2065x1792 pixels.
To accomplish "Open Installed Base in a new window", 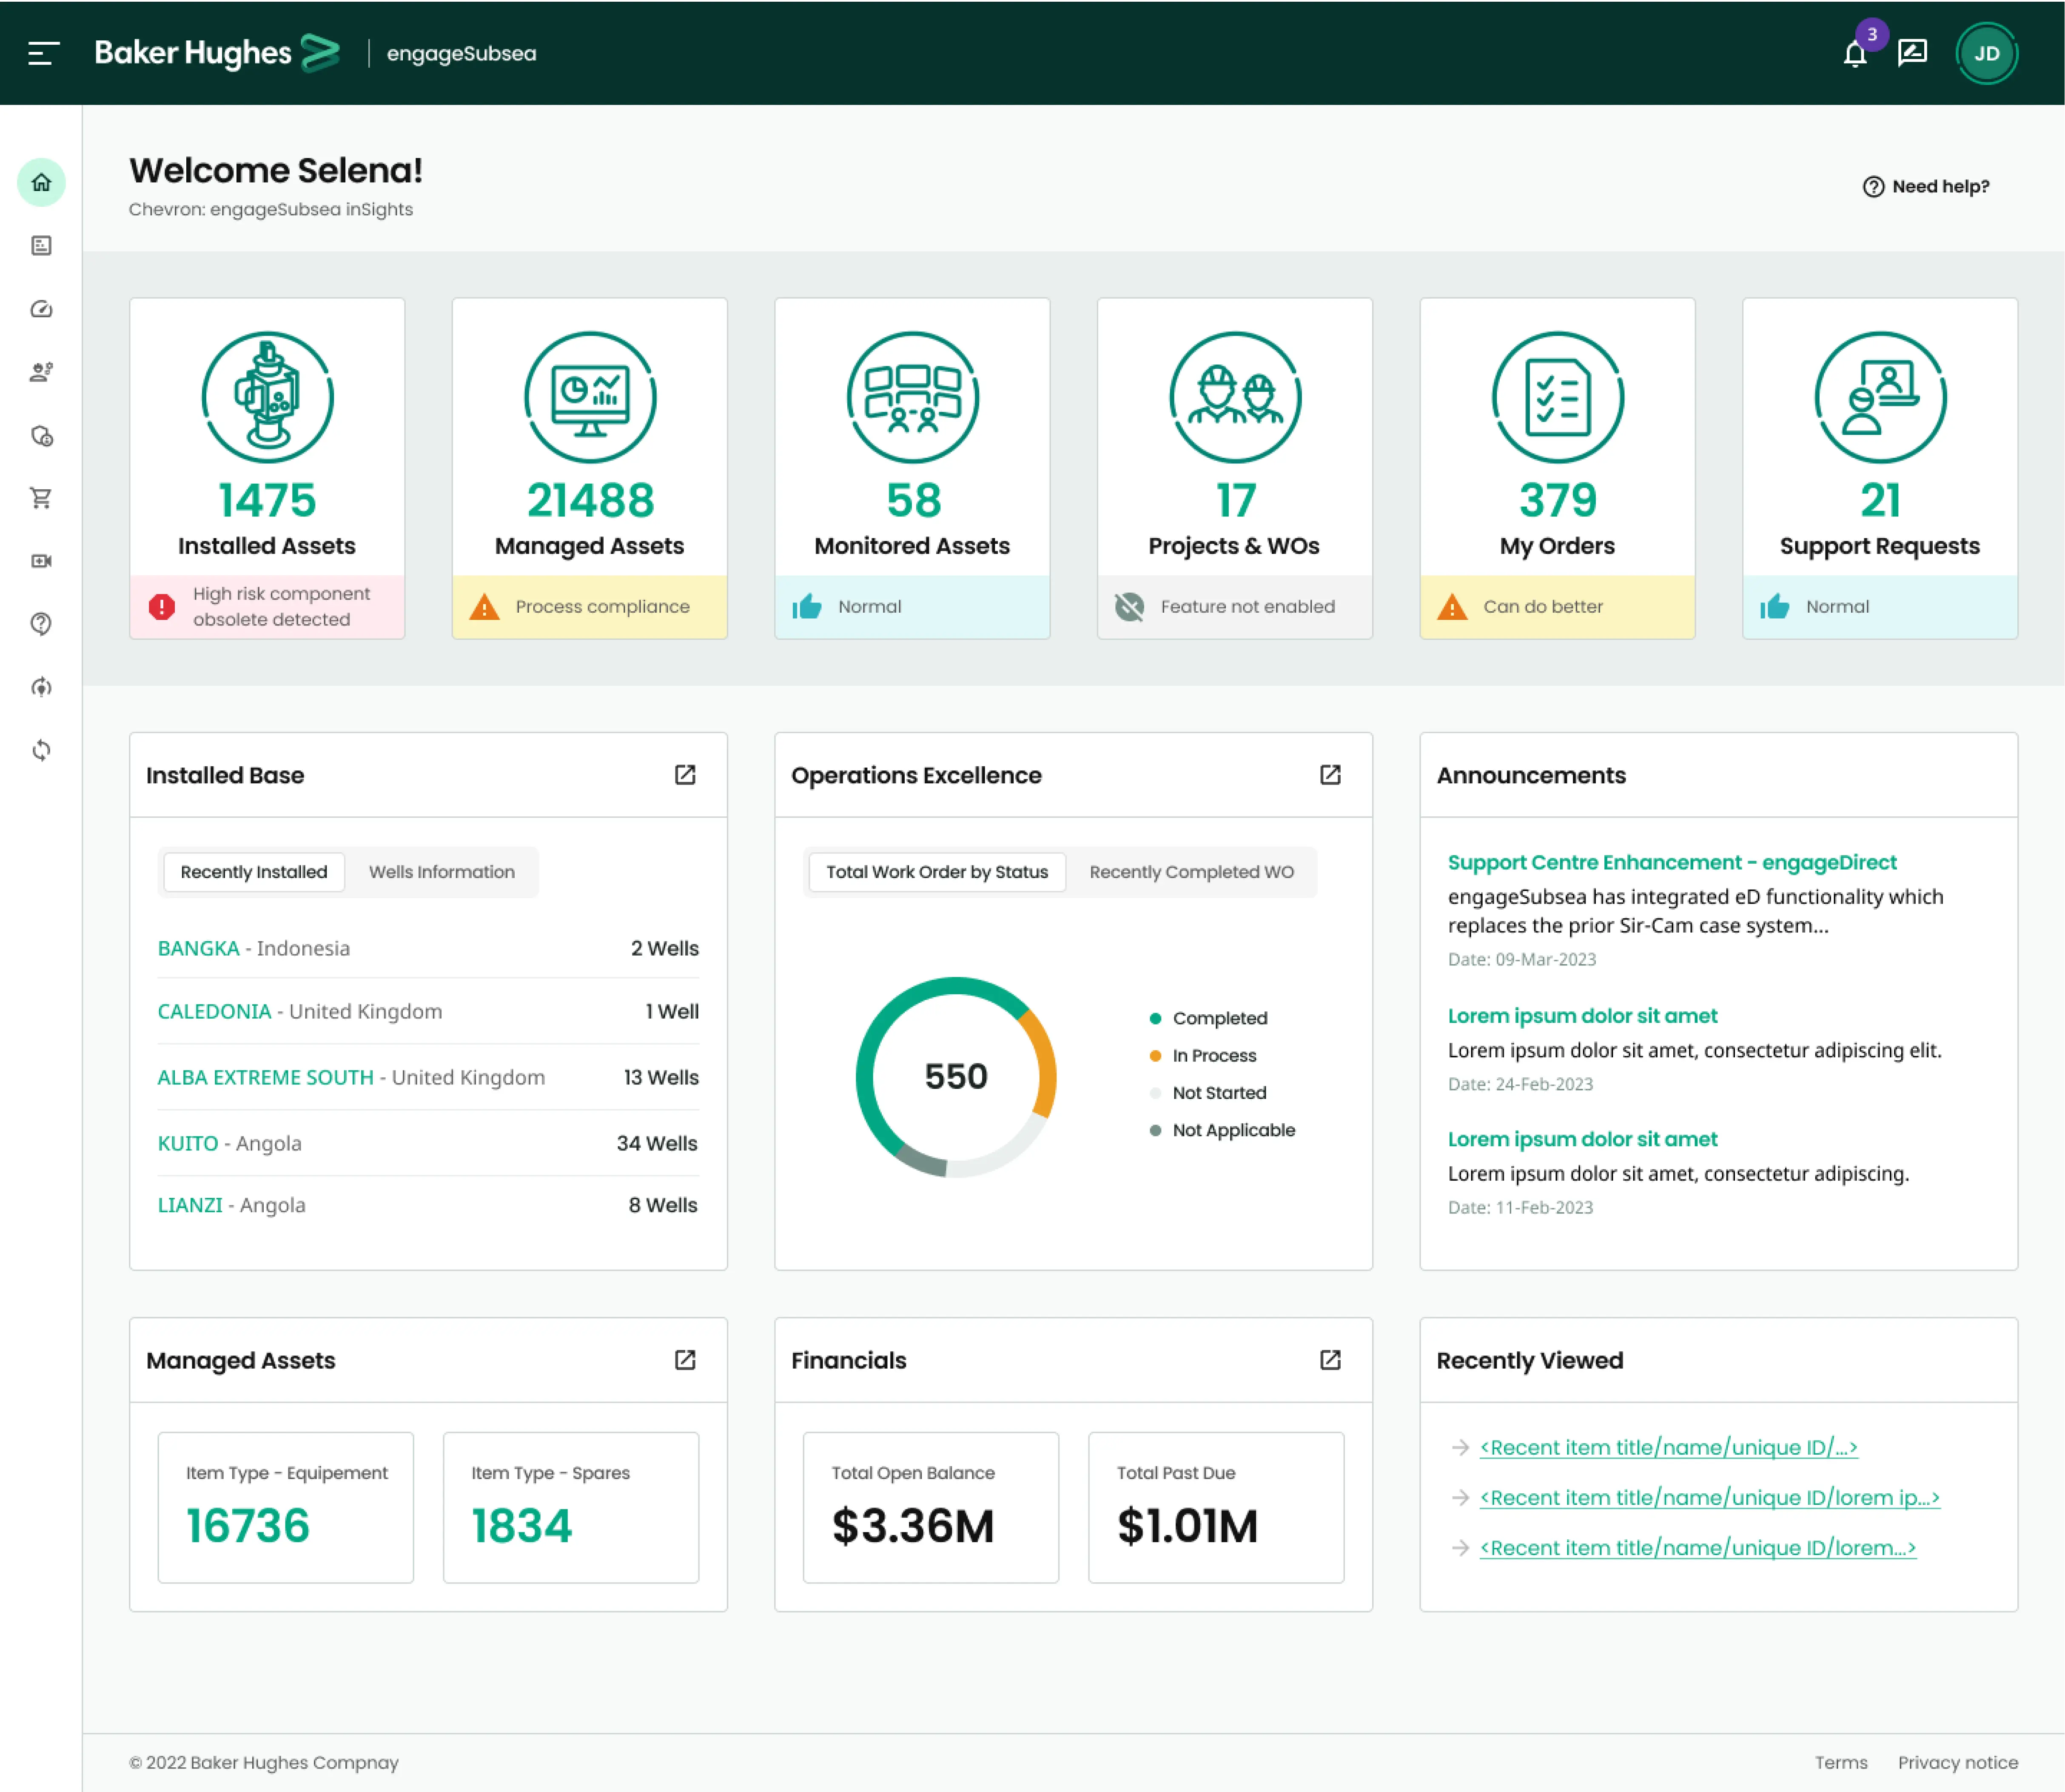I will (685, 775).
